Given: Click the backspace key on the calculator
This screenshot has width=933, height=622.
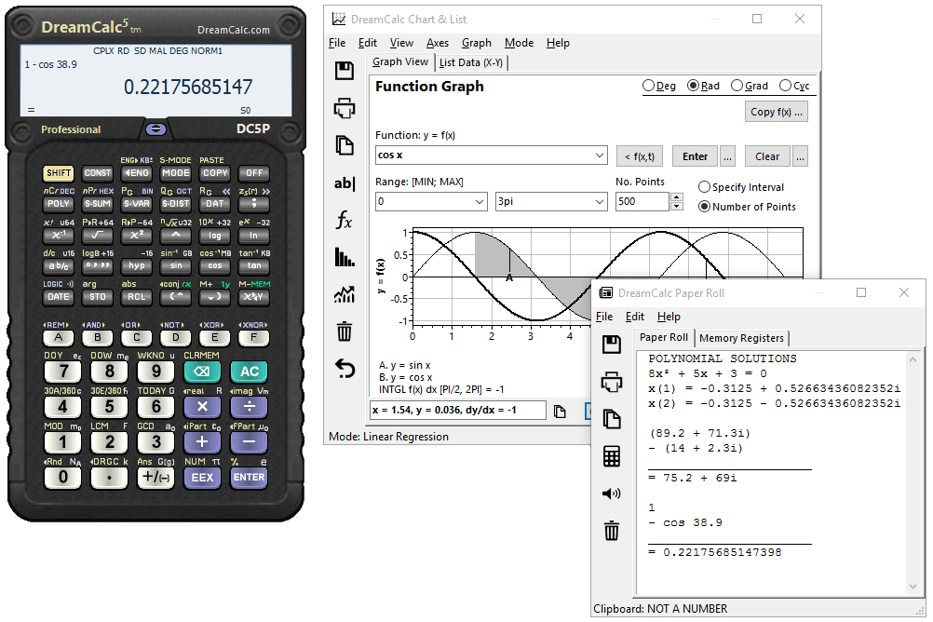Looking at the screenshot, I should click(x=202, y=372).
